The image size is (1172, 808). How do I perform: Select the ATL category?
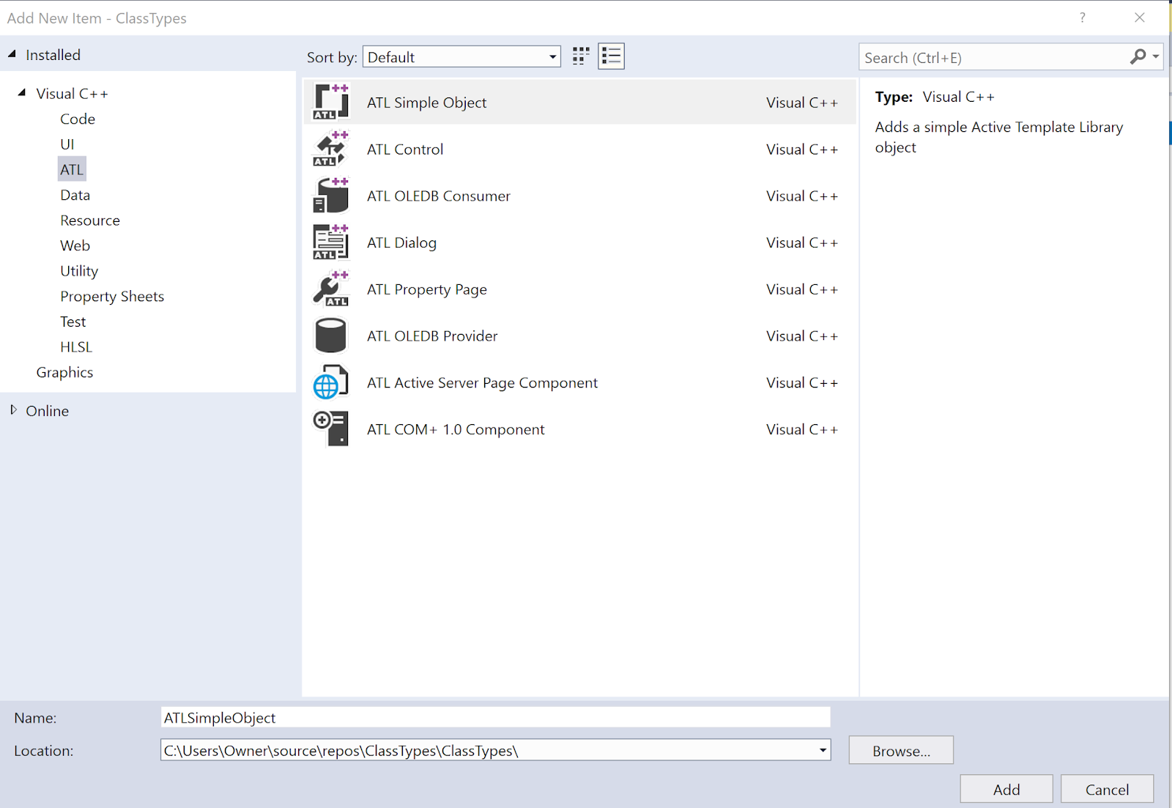(72, 169)
